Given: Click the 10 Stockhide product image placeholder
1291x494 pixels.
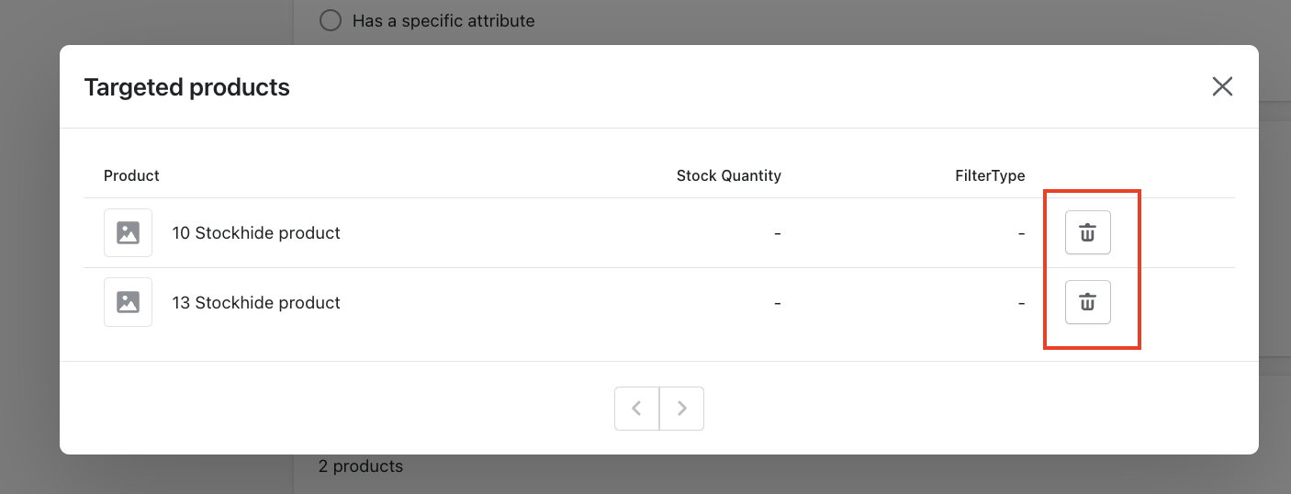Looking at the screenshot, I should [x=128, y=232].
